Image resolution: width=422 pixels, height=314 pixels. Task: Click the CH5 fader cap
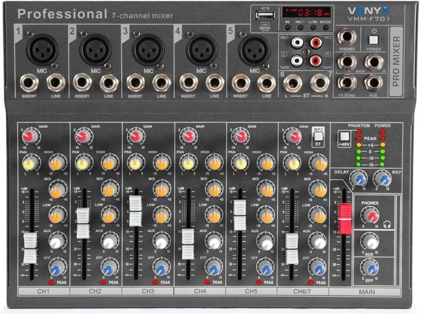point(240,215)
